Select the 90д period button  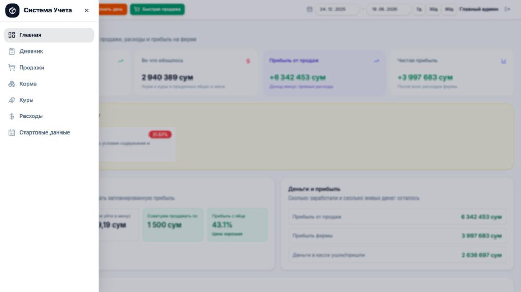pyautogui.click(x=449, y=9)
